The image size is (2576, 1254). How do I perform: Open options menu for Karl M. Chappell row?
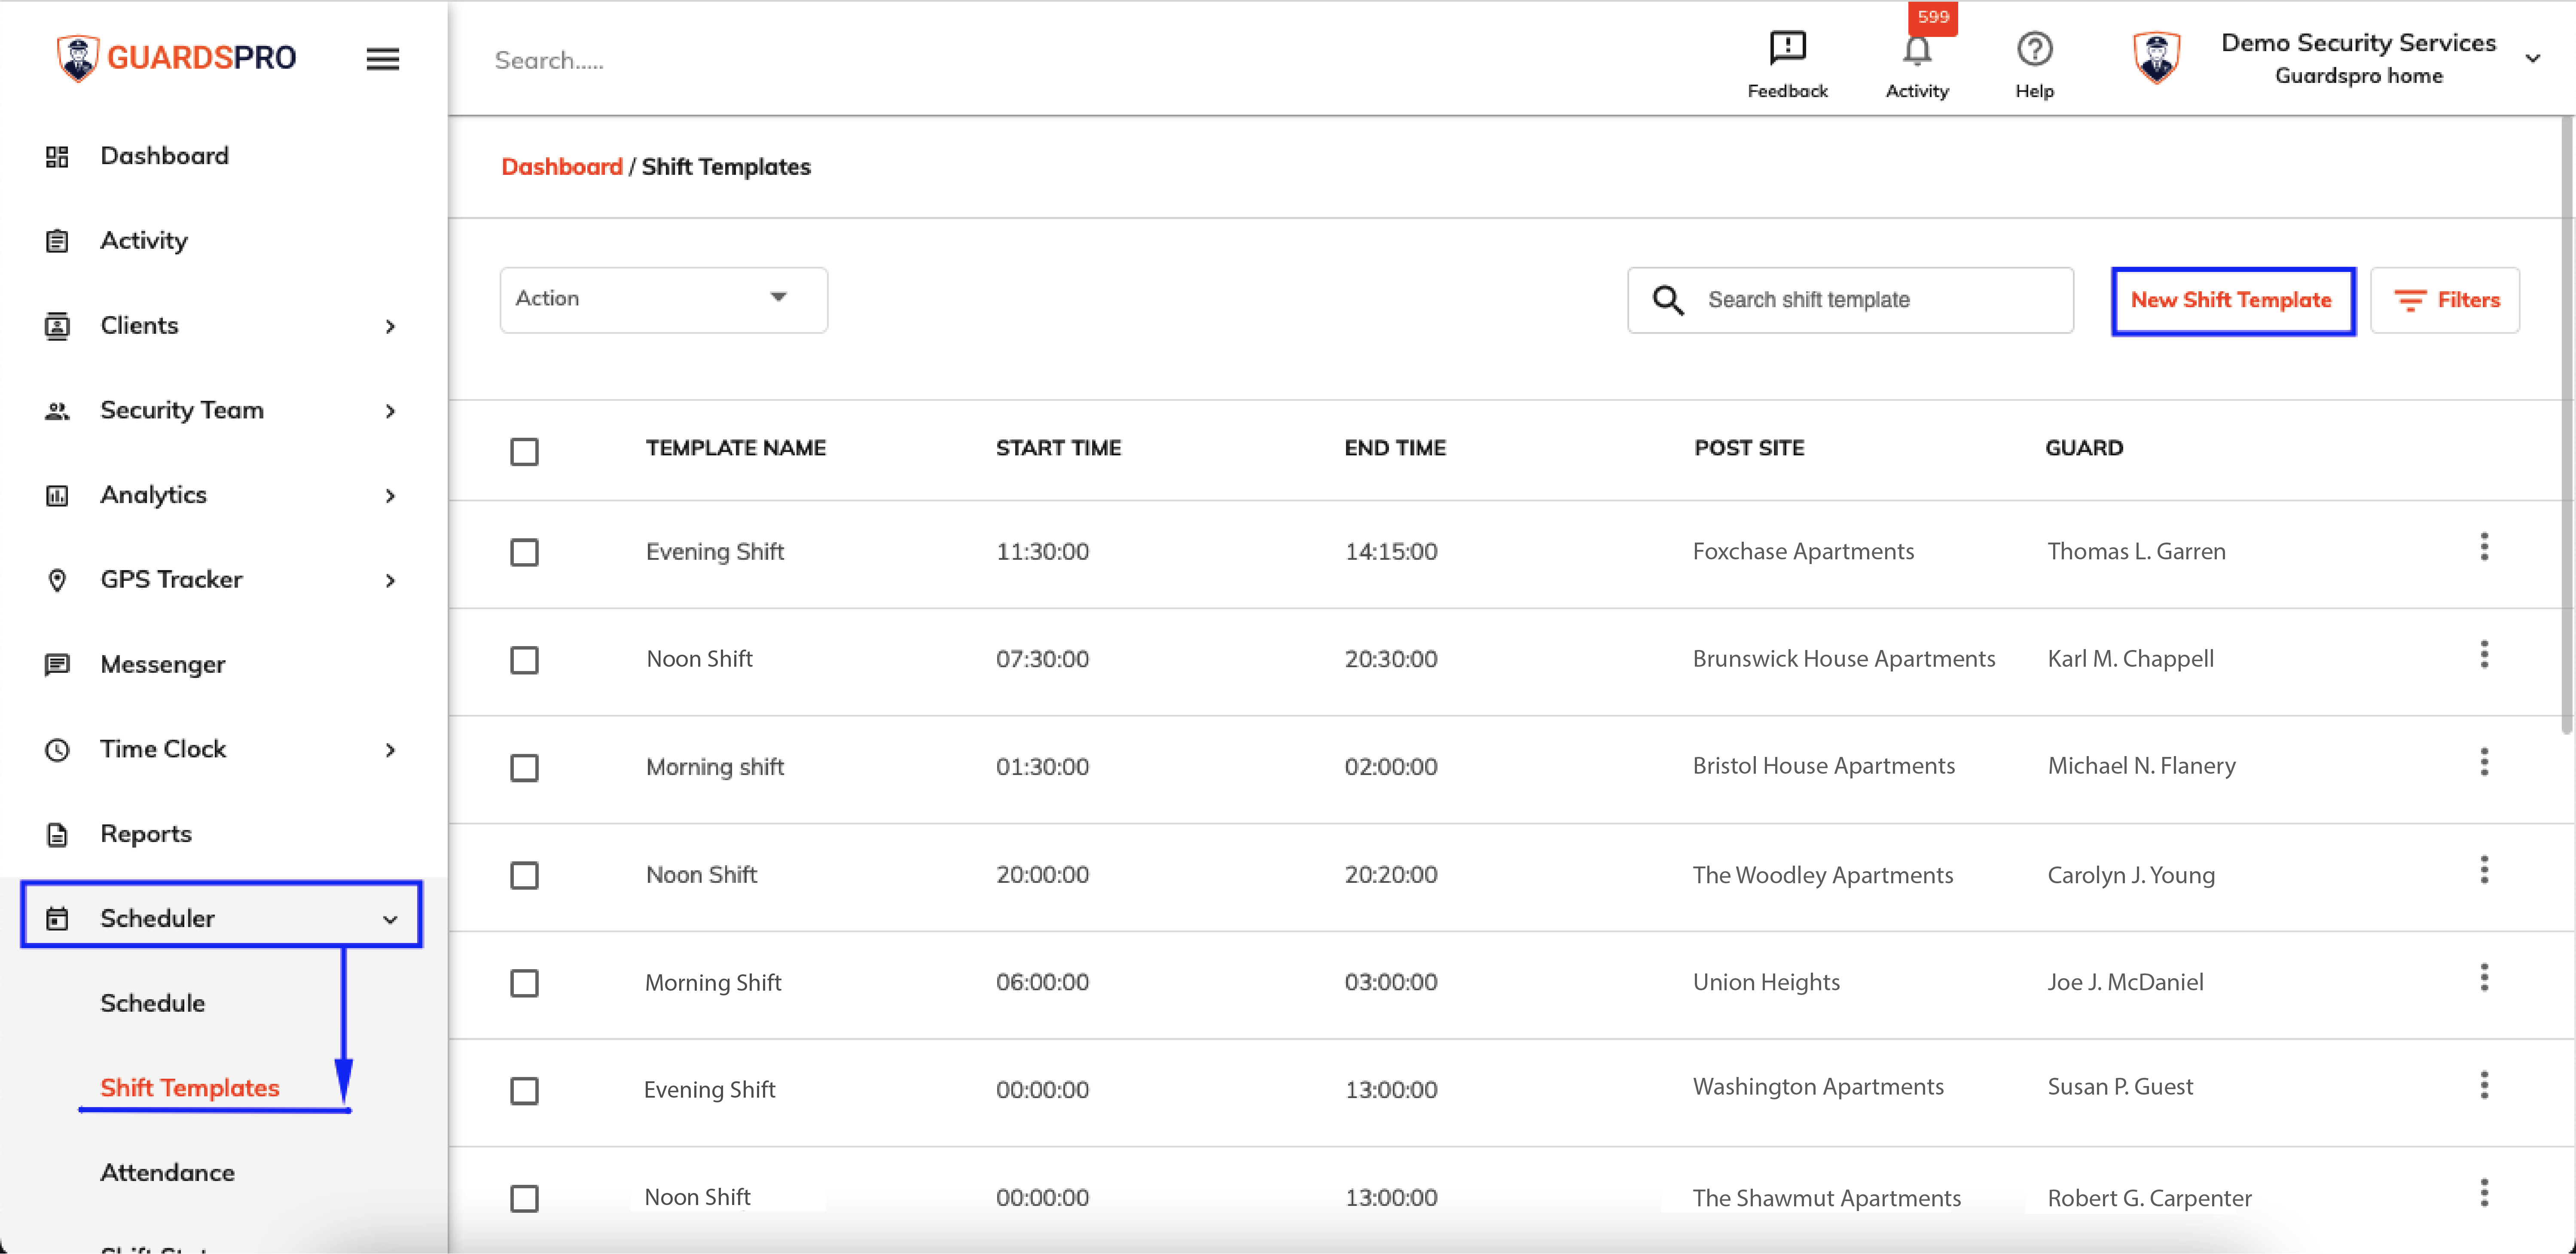coord(2484,655)
